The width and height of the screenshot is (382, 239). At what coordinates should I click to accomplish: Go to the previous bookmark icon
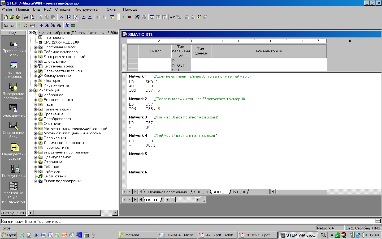[53, 25]
